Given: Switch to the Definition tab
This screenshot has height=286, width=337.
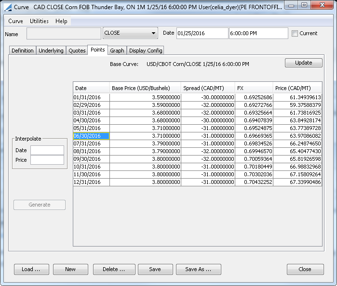Looking at the screenshot, I should tap(23, 51).
